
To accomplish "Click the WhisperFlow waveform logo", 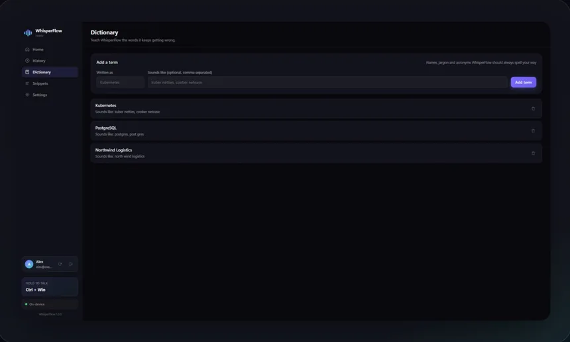I will tap(28, 33).
